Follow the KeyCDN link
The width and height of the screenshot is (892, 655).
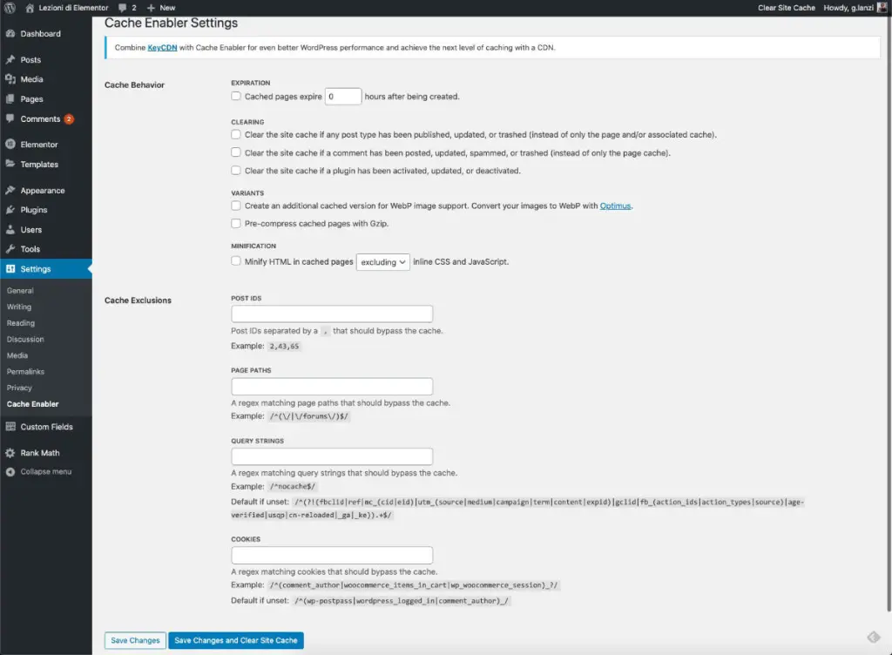pos(162,48)
